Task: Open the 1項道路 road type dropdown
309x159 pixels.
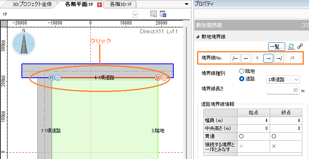Action: pyautogui.click(x=283, y=79)
